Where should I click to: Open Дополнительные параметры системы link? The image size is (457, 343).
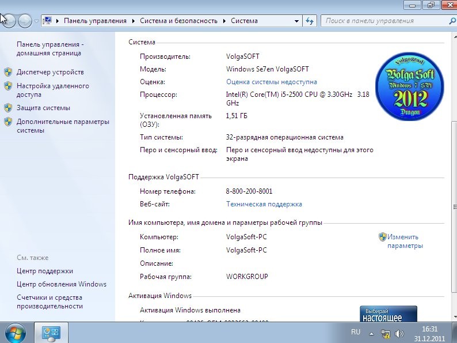[x=63, y=126]
